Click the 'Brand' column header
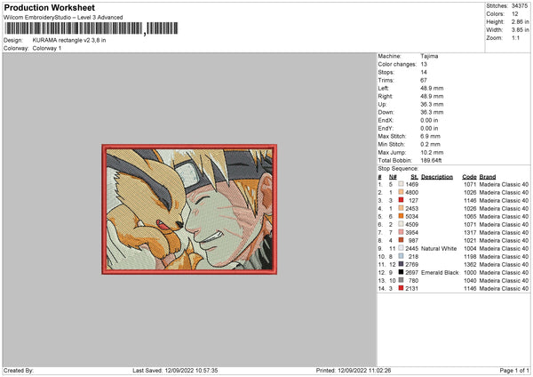This screenshot has height=377, width=533. click(x=488, y=177)
